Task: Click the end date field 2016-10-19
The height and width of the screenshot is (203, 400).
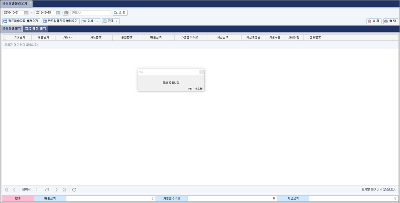Action: (x=46, y=12)
